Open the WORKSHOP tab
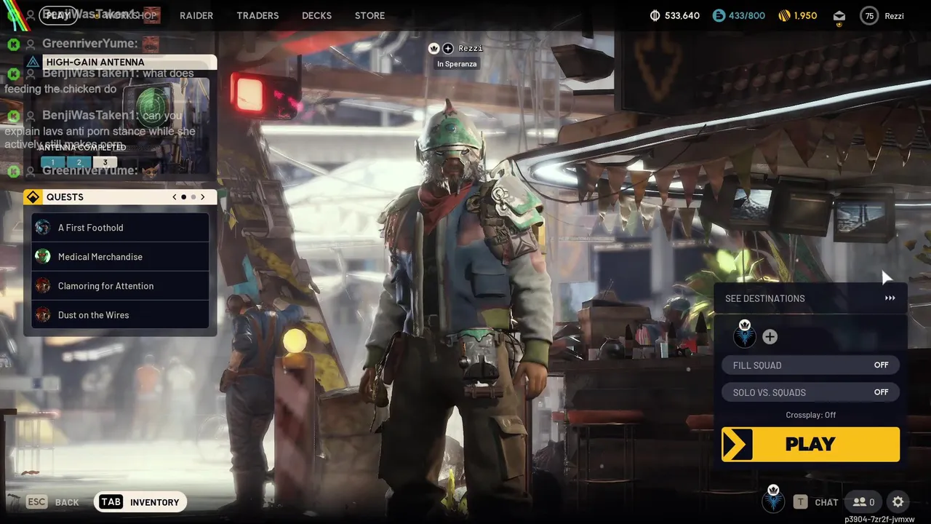 (x=130, y=15)
